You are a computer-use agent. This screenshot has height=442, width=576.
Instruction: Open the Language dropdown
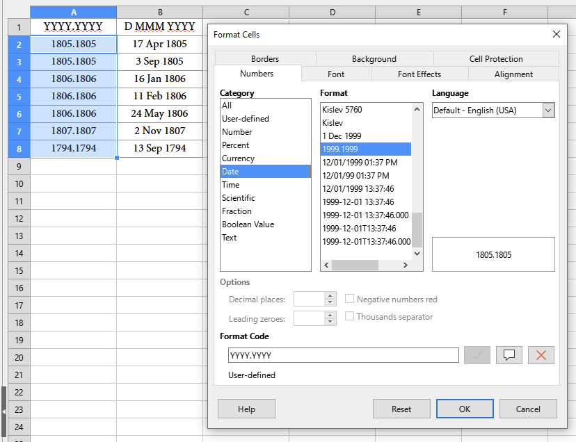click(x=548, y=110)
